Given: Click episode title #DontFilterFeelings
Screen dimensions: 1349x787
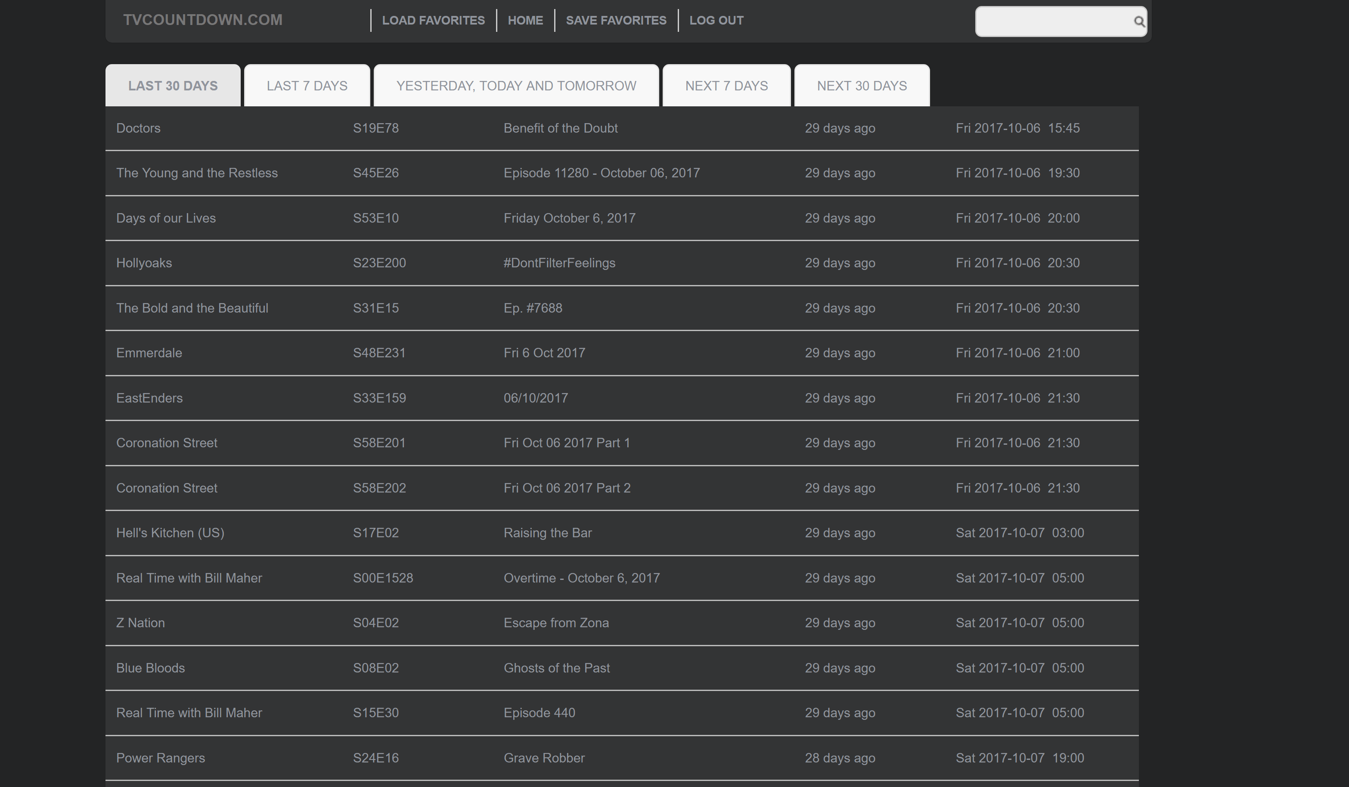Looking at the screenshot, I should [x=559, y=263].
